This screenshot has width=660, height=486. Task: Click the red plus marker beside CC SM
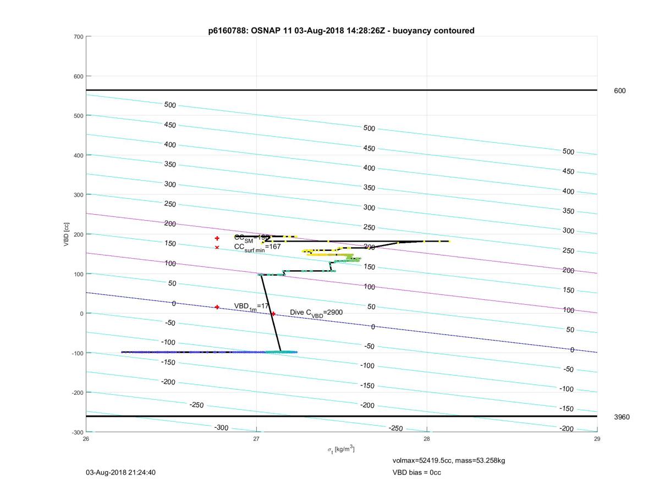click(217, 238)
